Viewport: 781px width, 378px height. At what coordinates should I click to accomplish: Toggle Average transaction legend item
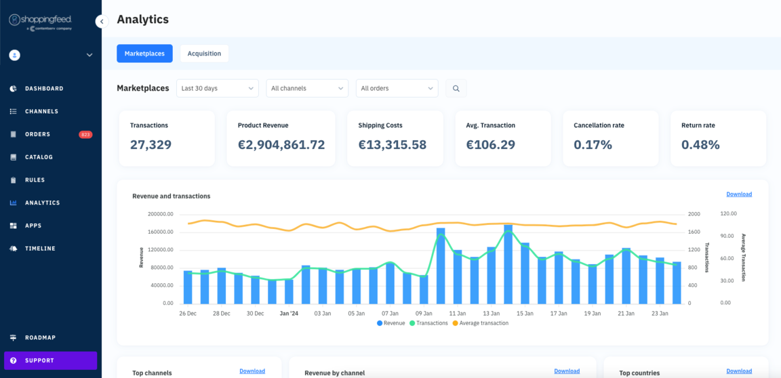481,323
